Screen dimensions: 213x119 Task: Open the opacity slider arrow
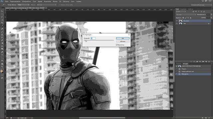(x=211, y=15)
